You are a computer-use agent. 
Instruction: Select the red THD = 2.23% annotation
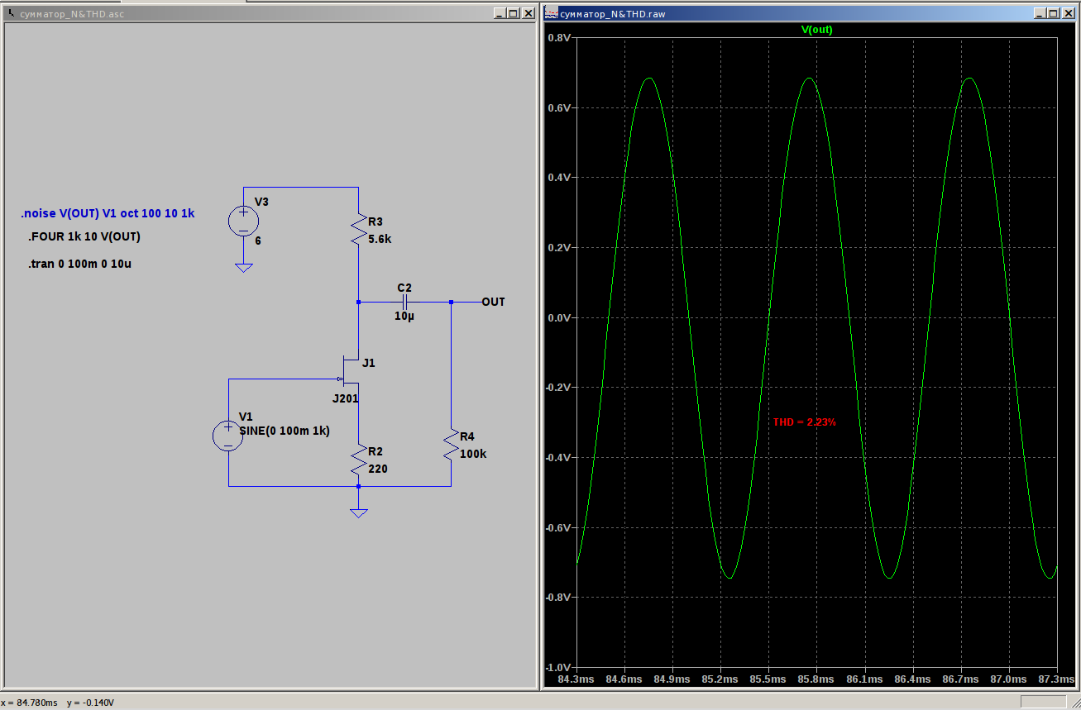805,422
